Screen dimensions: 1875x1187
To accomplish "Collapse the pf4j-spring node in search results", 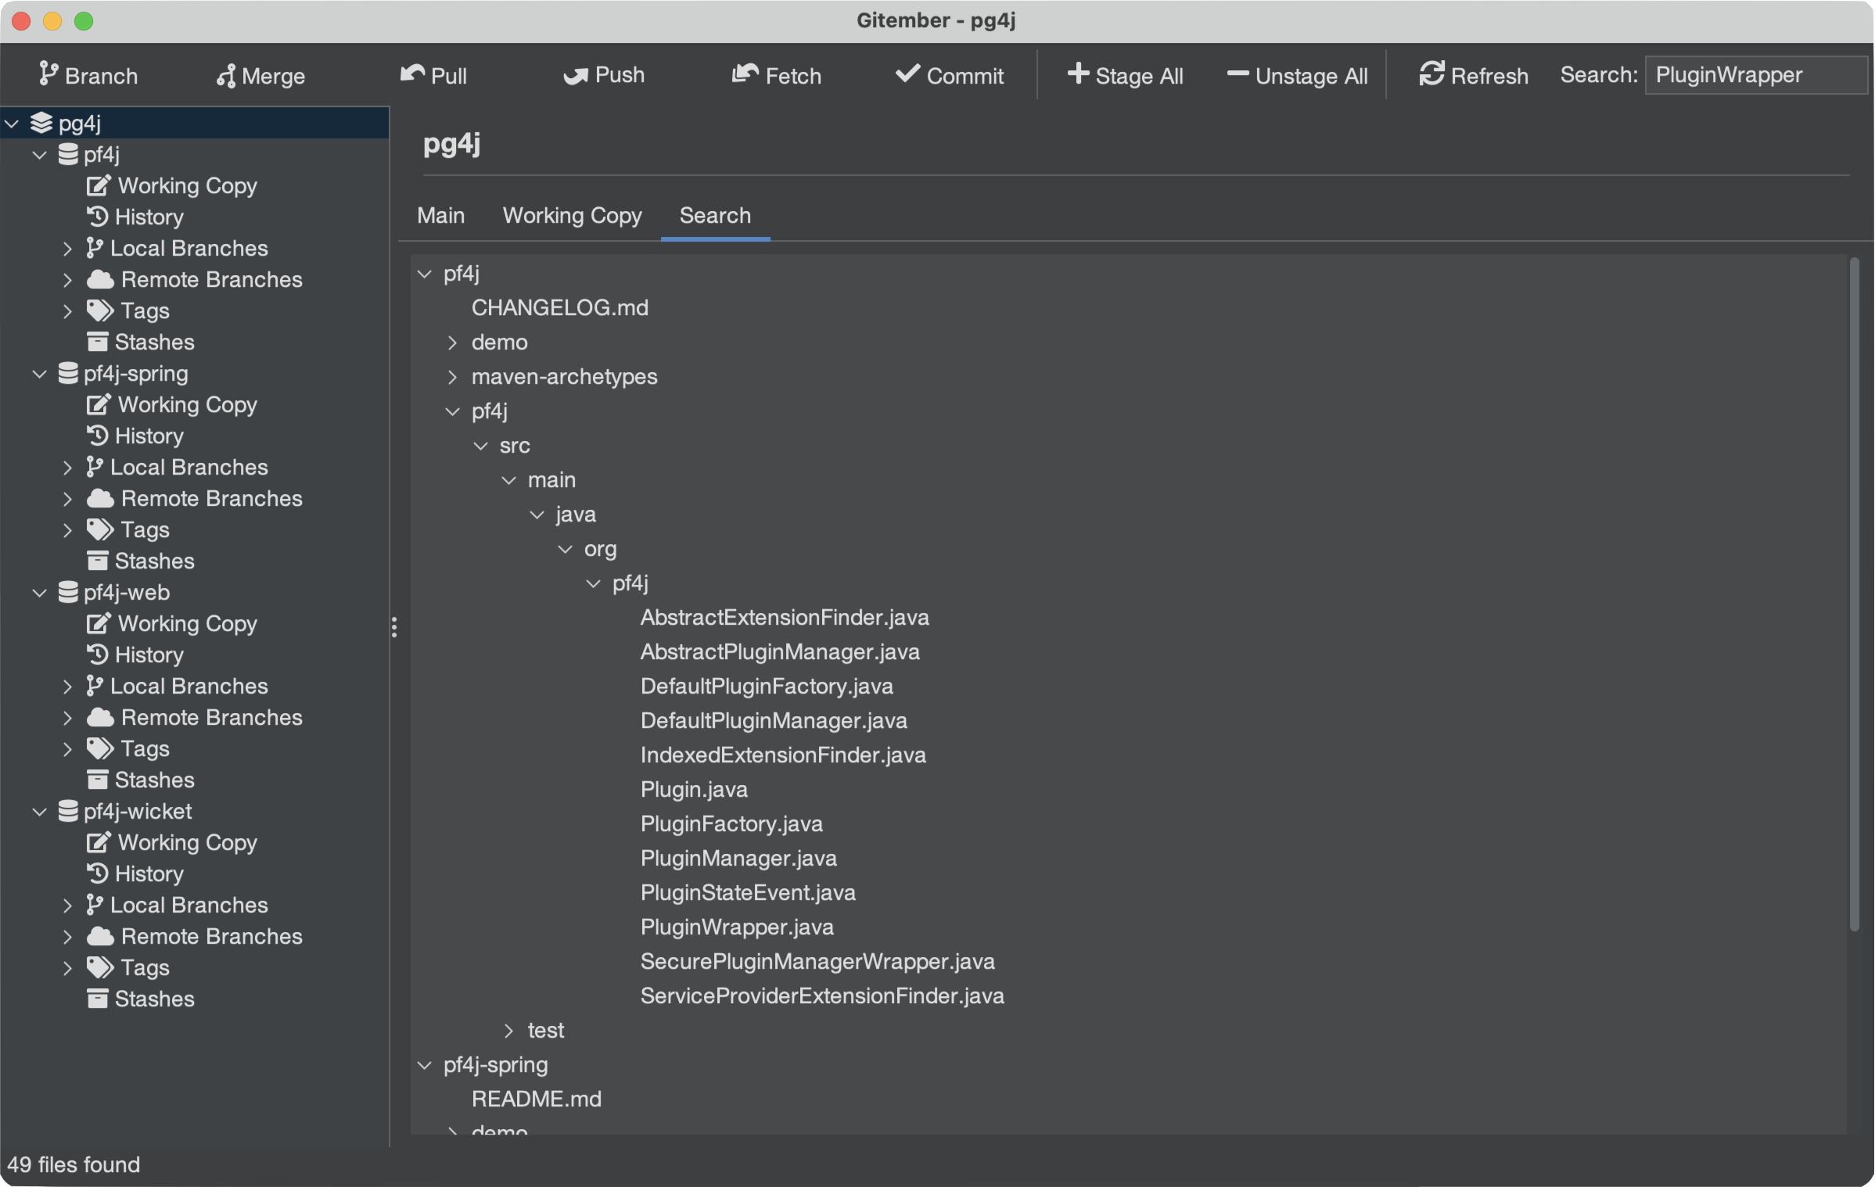I will [x=424, y=1065].
